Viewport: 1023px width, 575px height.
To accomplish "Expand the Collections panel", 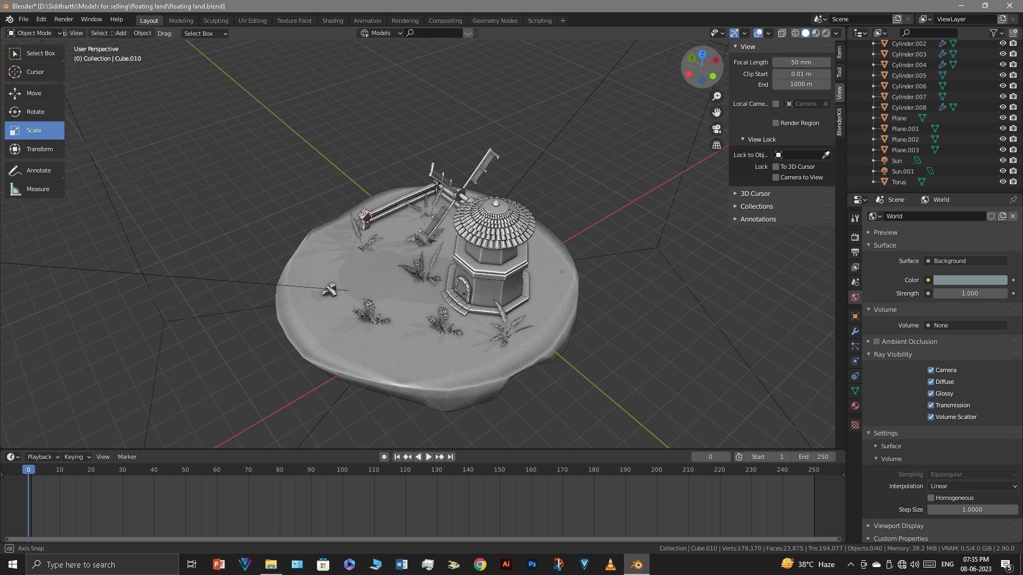I will click(x=756, y=206).
